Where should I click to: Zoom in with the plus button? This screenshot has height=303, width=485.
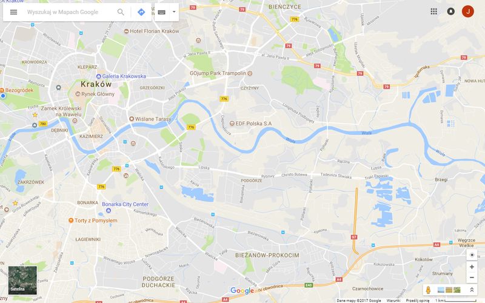(x=472, y=267)
